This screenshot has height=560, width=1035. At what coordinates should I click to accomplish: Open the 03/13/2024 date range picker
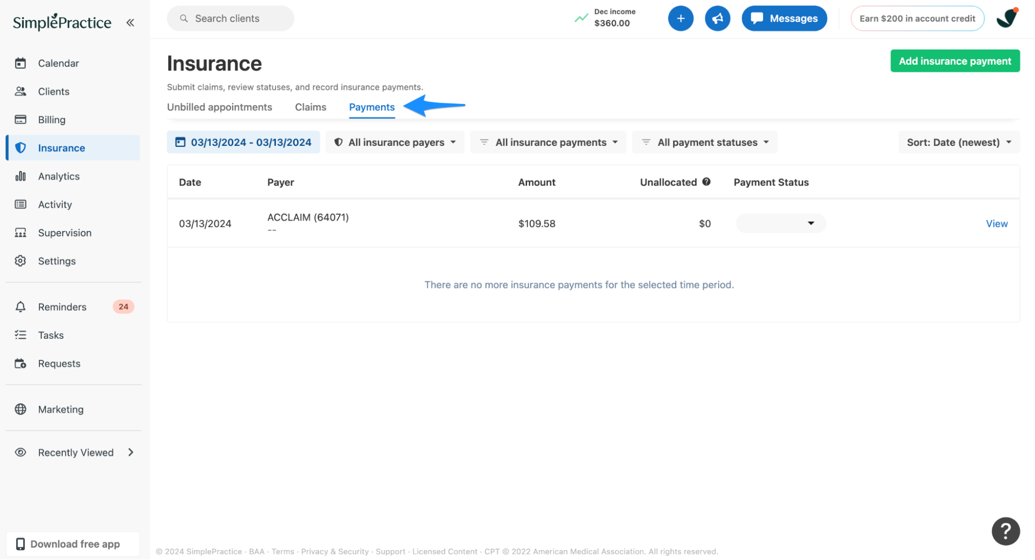pos(243,142)
